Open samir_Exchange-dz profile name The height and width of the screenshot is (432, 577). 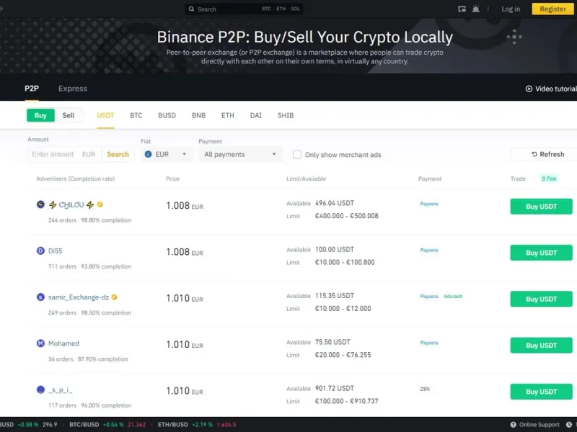(x=79, y=297)
